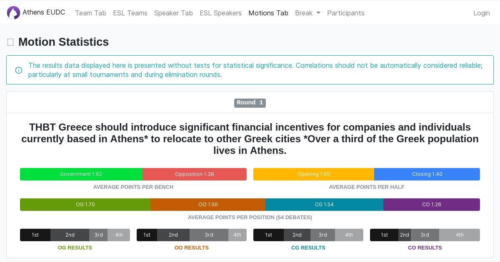This screenshot has height=262, width=500.
Task: Select the blue Closing 1.40 bar
Action: 427,174
